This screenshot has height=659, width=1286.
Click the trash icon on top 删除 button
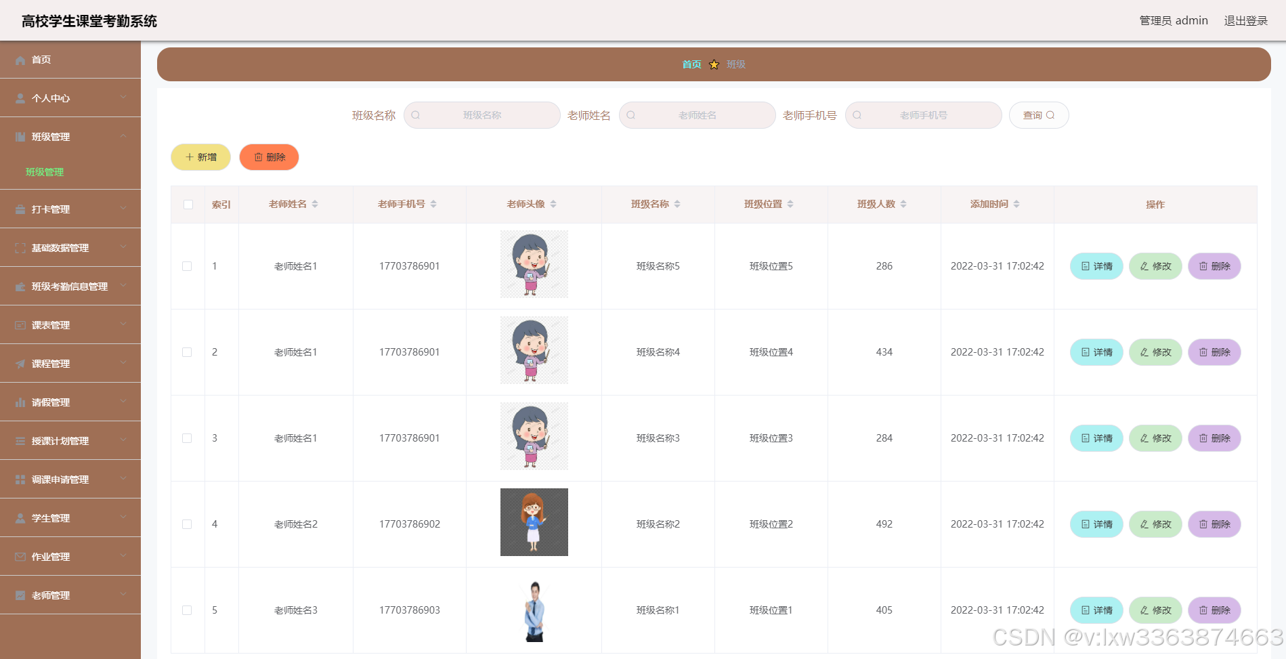coord(259,157)
